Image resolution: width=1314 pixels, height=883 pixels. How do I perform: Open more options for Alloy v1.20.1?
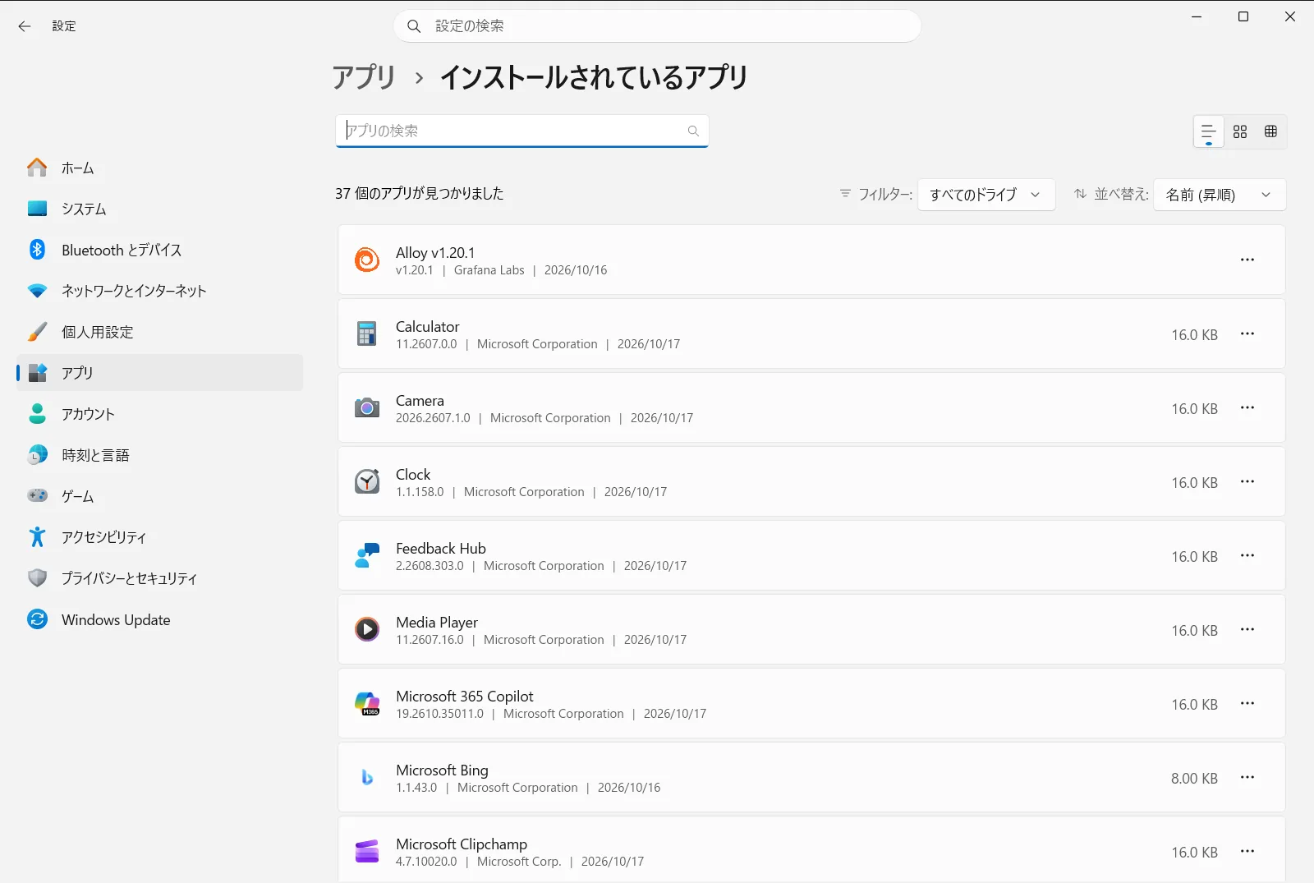pyautogui.click(x=1247, y=260)
